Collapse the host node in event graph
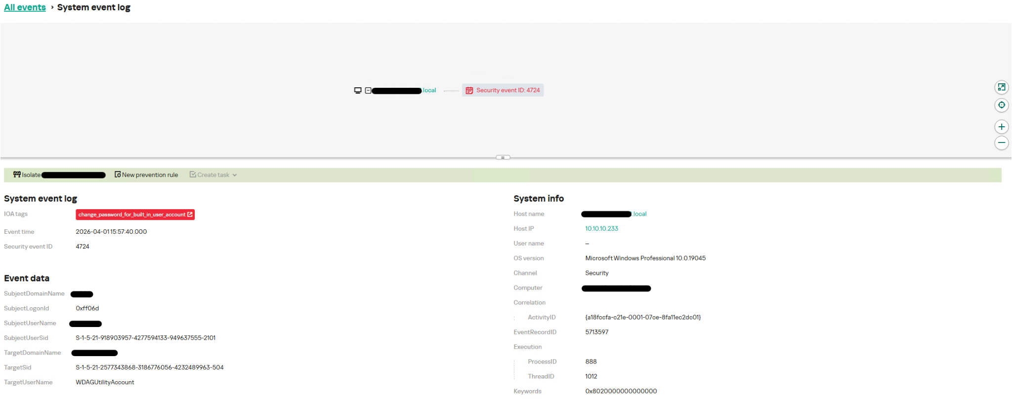Image resolution: width=1012 pixels, height=399 pixels. click(368, 90)
